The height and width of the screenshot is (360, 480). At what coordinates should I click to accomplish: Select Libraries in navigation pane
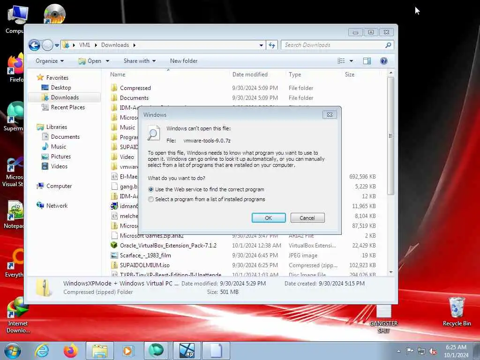pyautogui.click(x=56, y=127)
